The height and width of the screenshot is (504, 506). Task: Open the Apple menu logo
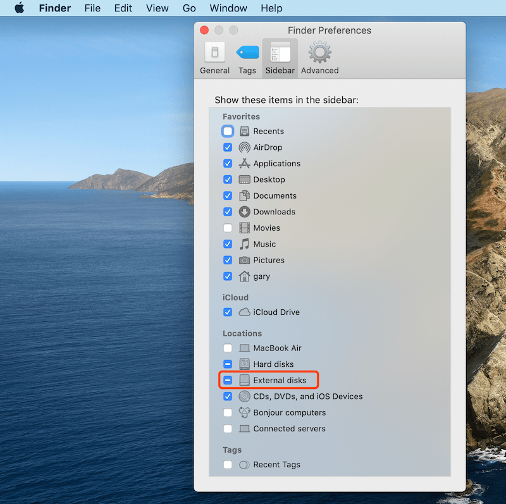tap(20, 8)
